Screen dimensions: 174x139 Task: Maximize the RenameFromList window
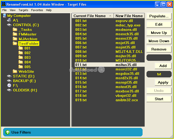(x=164, y=4)
